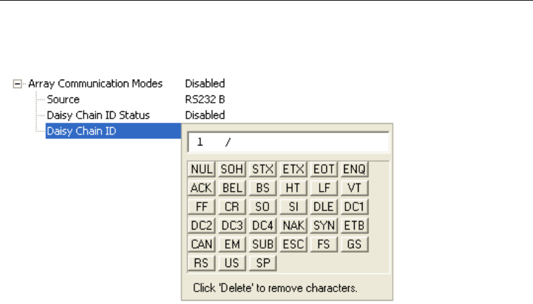This screenshot has height=304, width=533.
Task: Click the RS232 B source value
Action: (x=205, y=99)
